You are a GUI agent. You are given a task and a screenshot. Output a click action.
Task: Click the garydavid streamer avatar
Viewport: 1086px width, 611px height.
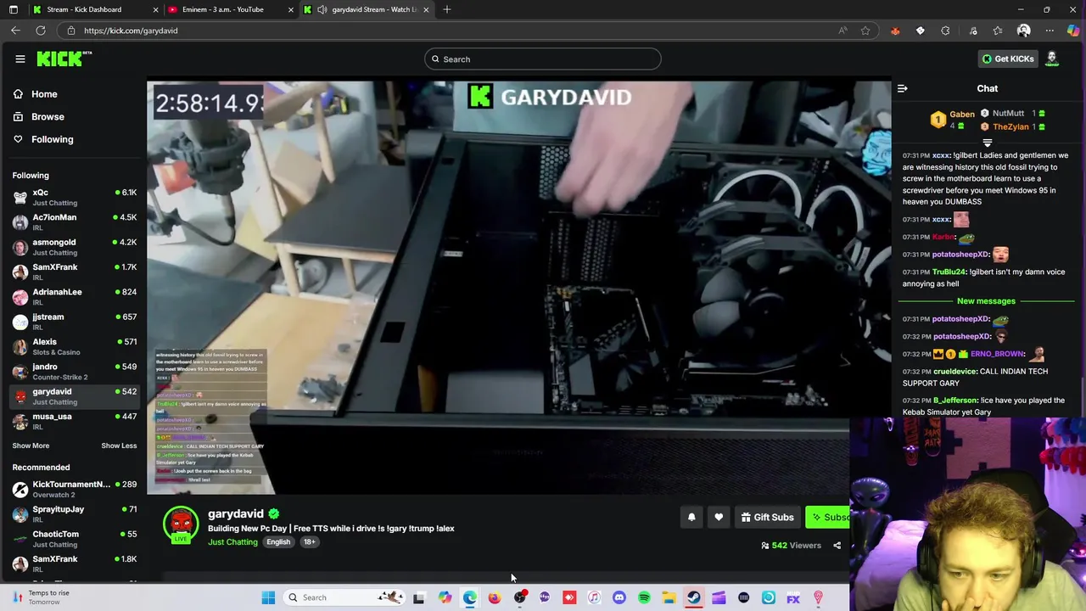coord(181,524)
